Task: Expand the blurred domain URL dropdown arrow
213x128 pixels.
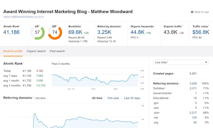Action: (x=43, y=17)
